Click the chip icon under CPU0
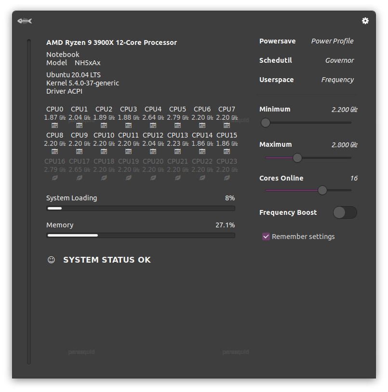388x392 pixels. tap(54, 125)
